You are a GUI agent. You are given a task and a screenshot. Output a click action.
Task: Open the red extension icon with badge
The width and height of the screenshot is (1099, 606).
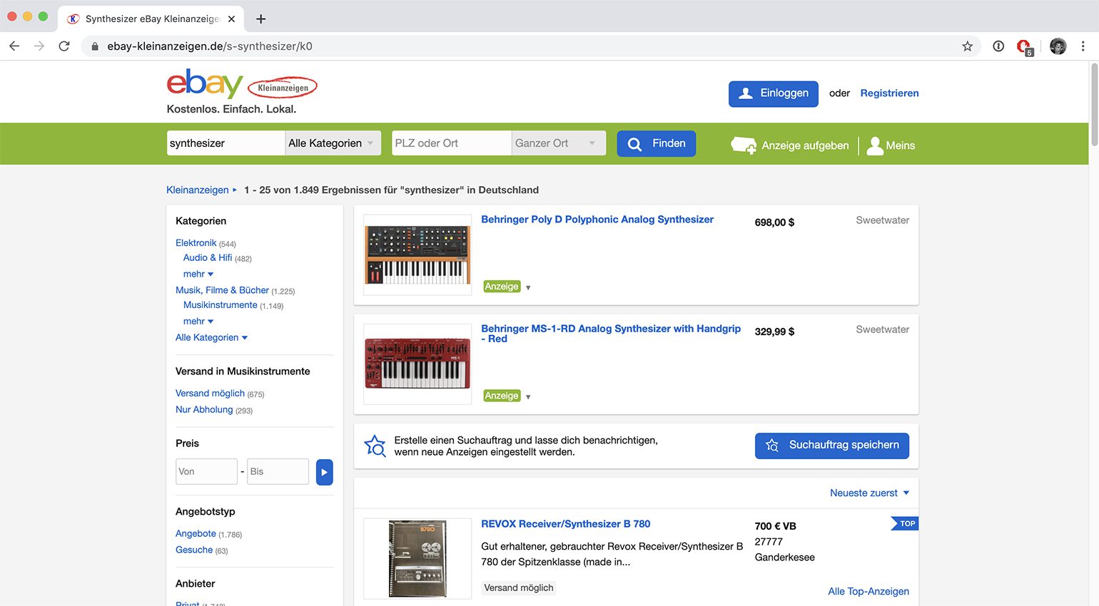click(1024, 46)
